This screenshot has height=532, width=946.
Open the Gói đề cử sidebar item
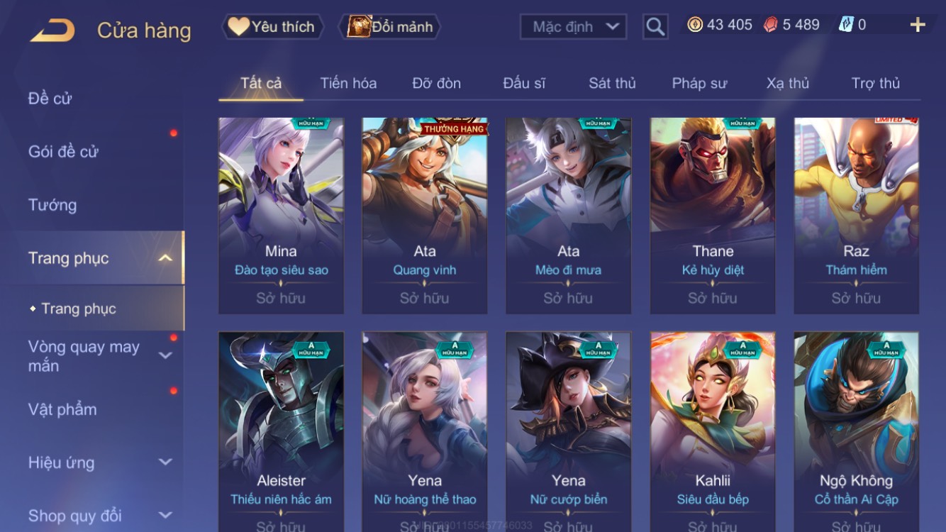coord(63,151)
